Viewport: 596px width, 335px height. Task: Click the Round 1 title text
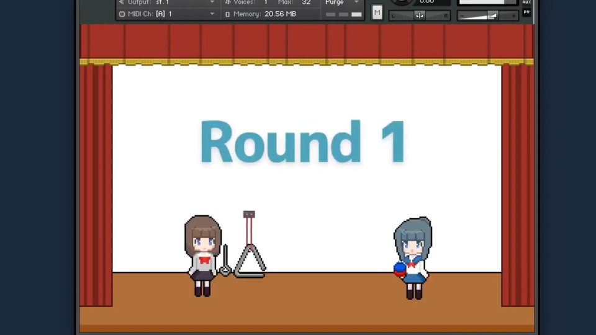(x=303, y=142)
